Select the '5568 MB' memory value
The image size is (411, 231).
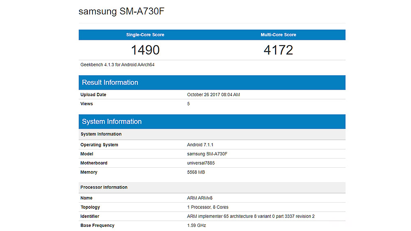tap(196, 172)
